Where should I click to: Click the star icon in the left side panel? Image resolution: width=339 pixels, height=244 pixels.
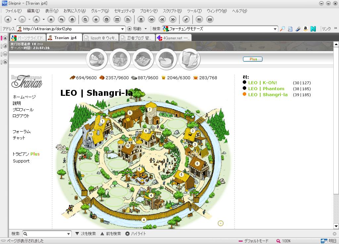click(5, 38)
